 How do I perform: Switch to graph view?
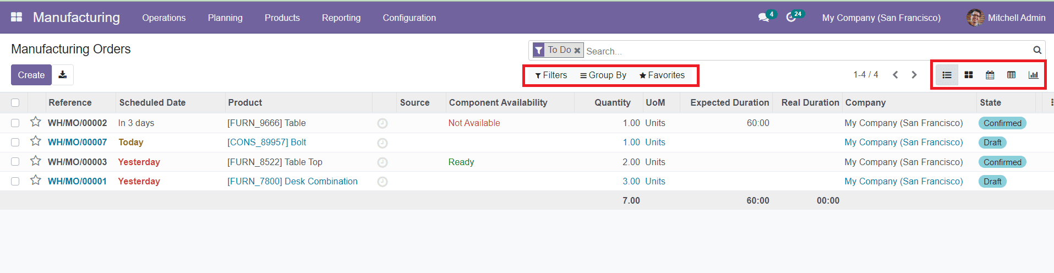(1033, 75)
